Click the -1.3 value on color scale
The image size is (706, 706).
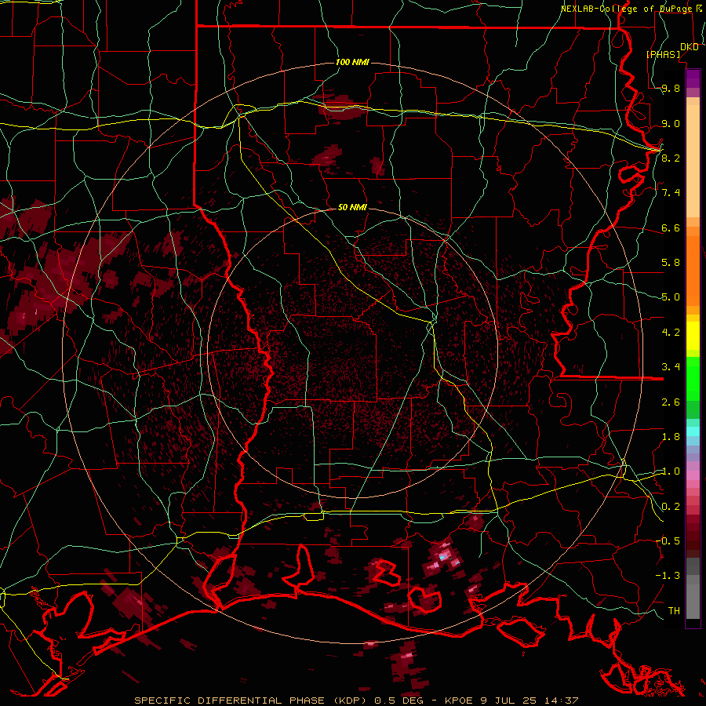pyautogui.click(x=668, y=576)
